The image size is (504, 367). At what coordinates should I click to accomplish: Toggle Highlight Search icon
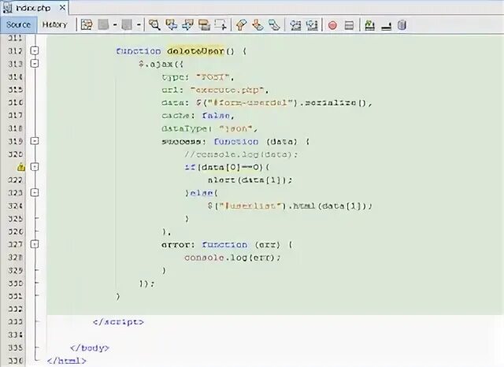[204, 24]
